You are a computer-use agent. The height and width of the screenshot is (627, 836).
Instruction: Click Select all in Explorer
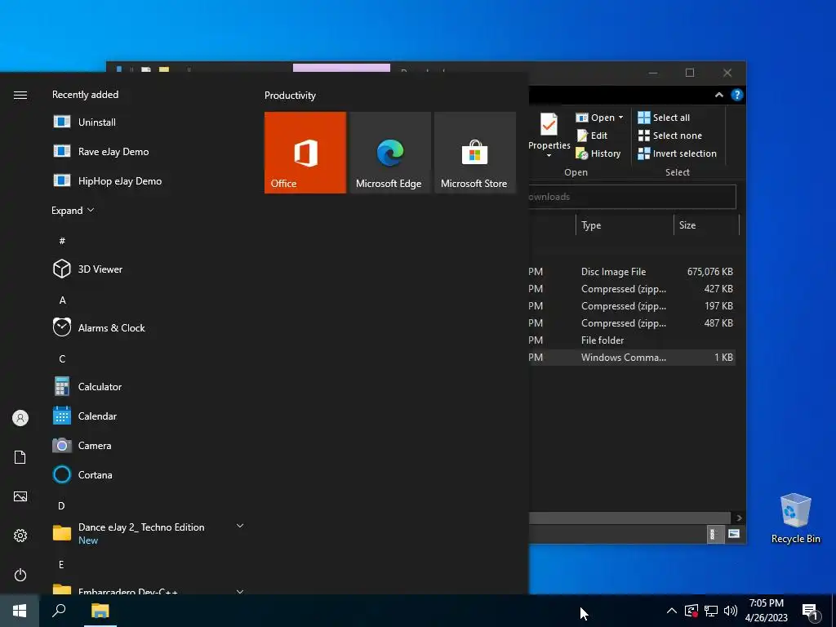664,118
